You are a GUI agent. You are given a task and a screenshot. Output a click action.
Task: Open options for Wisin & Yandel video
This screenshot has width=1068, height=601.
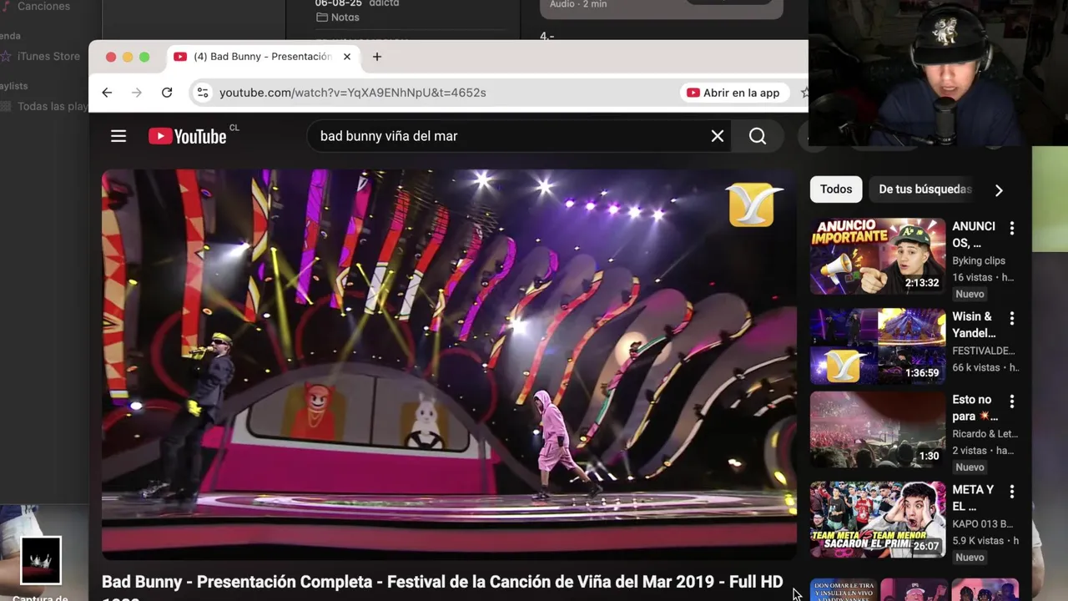point(1012,318)
